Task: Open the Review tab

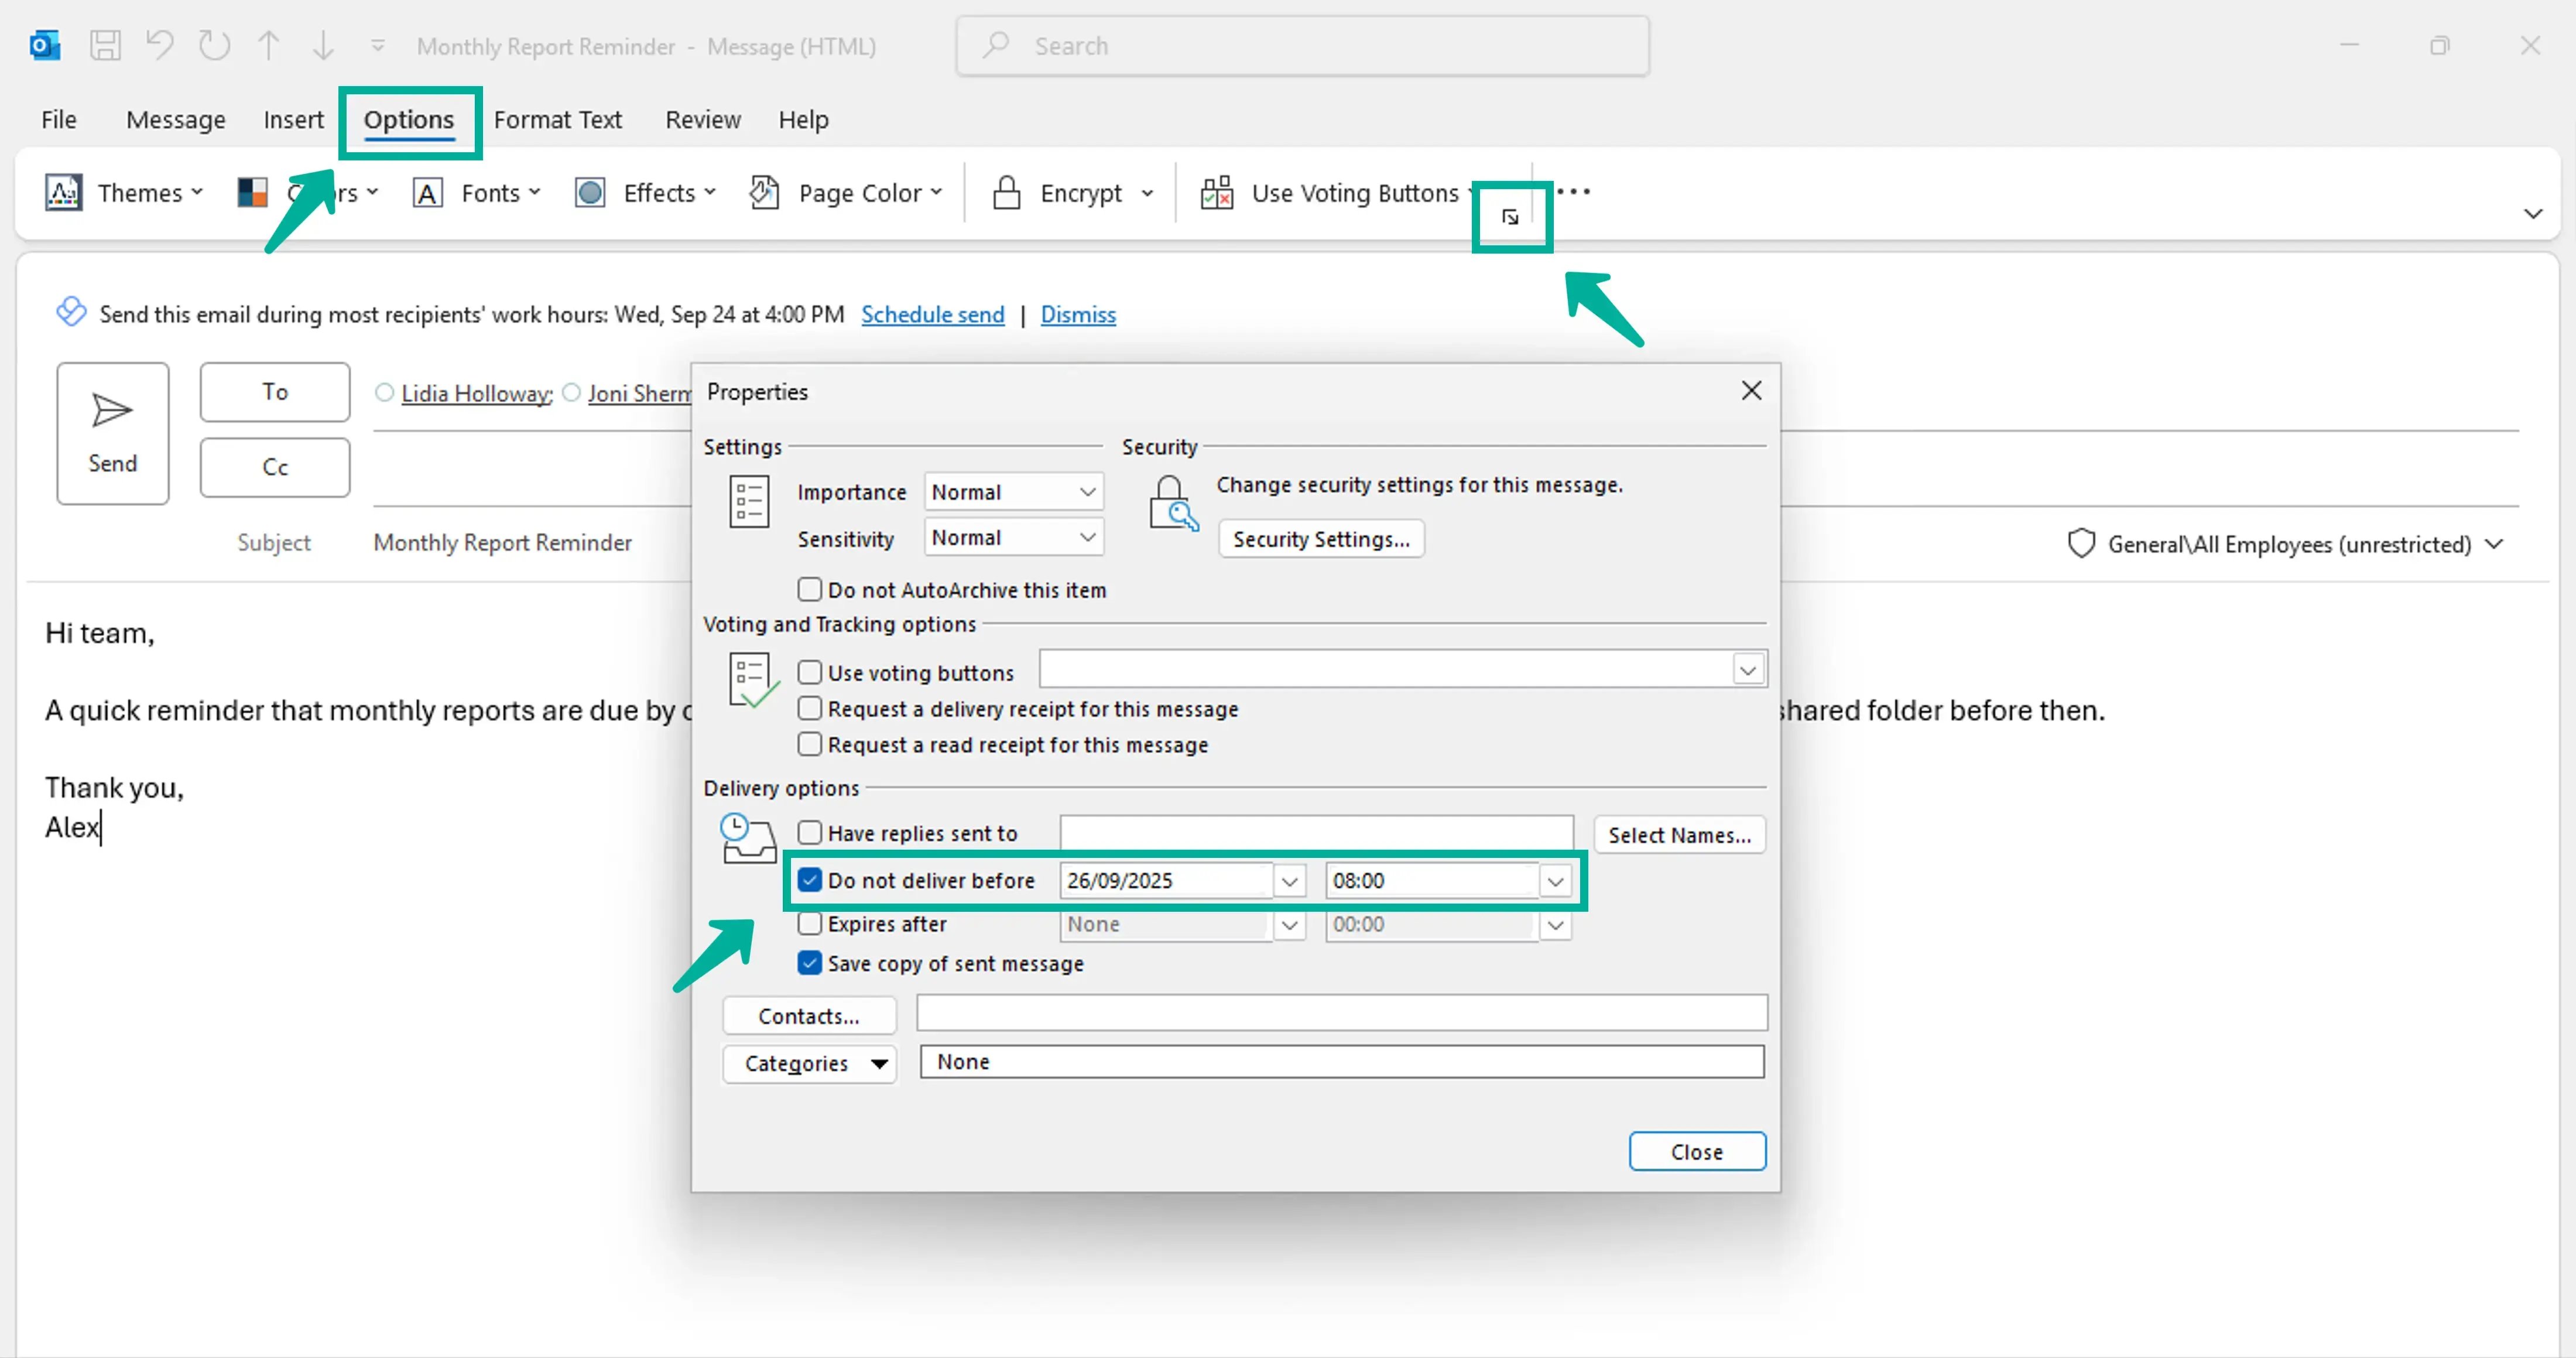Action: [703, 120]
